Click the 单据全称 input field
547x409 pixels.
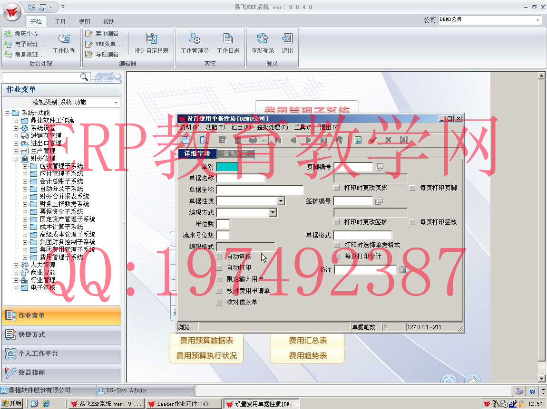click(x=260, y=190)
